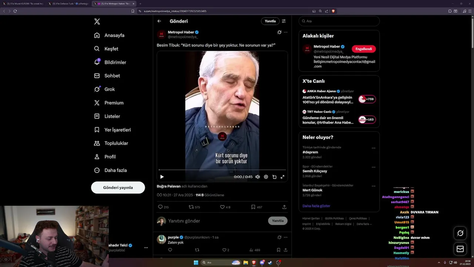Open the X logo home icon
474x267 pixels.
click(97, 22)
